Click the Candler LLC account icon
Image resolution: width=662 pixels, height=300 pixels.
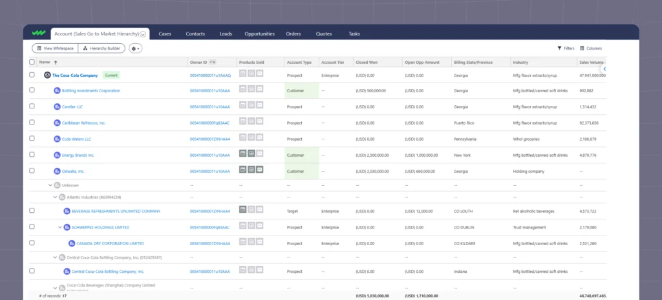[x=57, y=106]
